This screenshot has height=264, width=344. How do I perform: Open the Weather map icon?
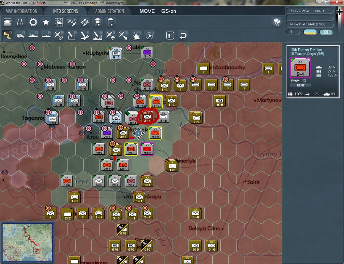58,22
